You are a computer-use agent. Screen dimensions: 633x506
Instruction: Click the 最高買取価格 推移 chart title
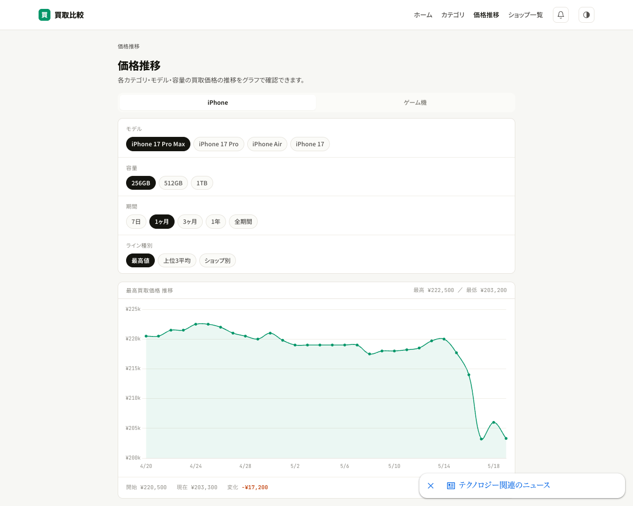[x=149, y=291]
